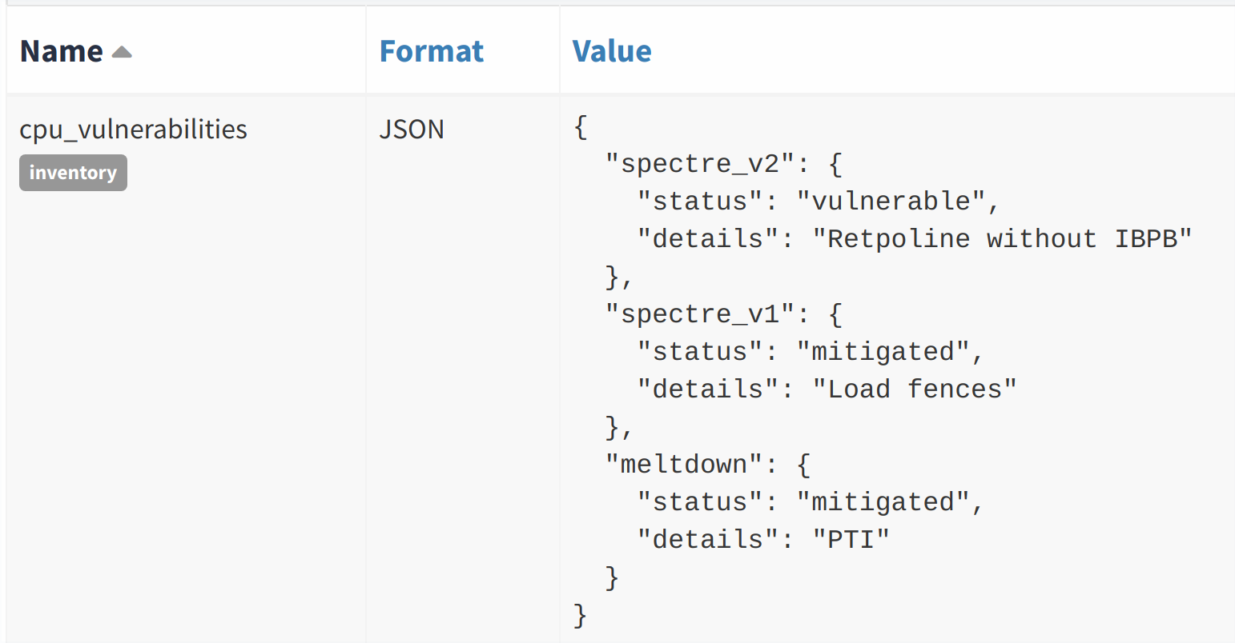Click the "PTI" details value

[x=851, y=540]
